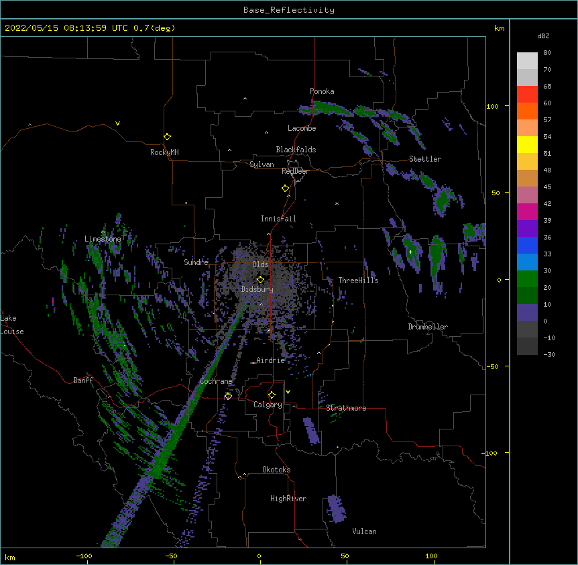Pick the red 65 dBZ legend swatch
The height and width of the screenshot is (565, 578).
(527, 94)
